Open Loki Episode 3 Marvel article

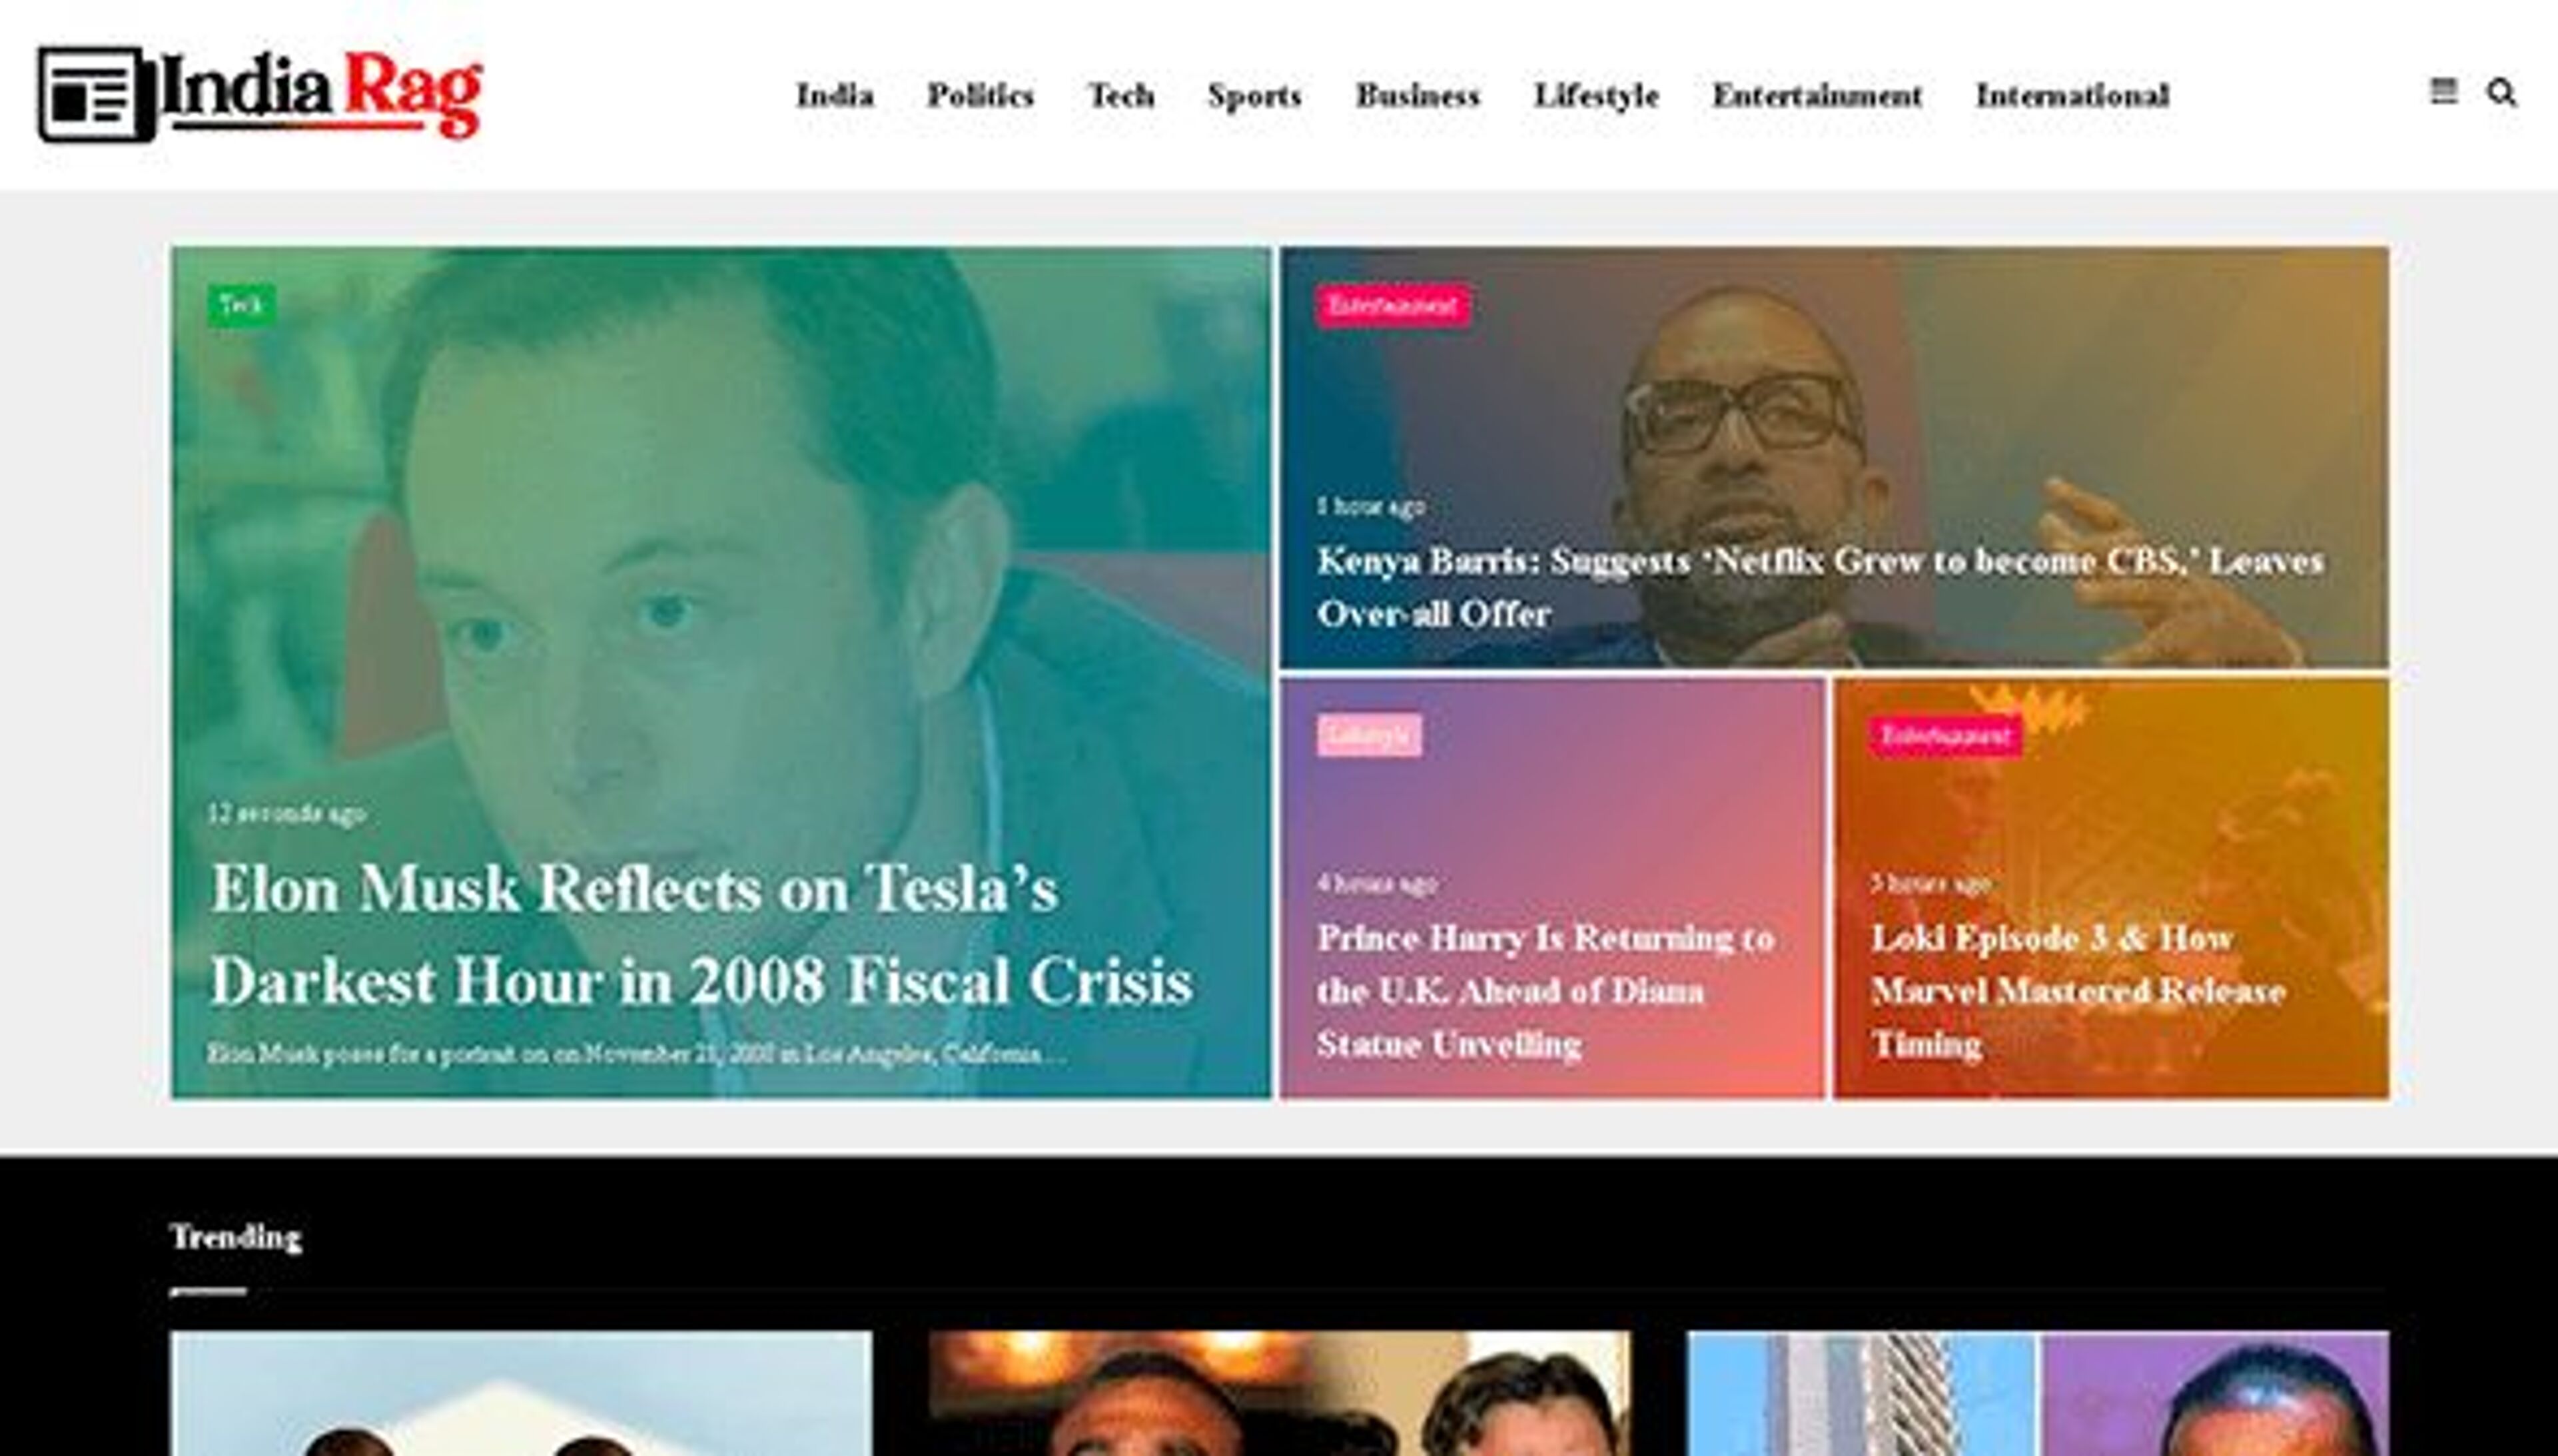2078,991
